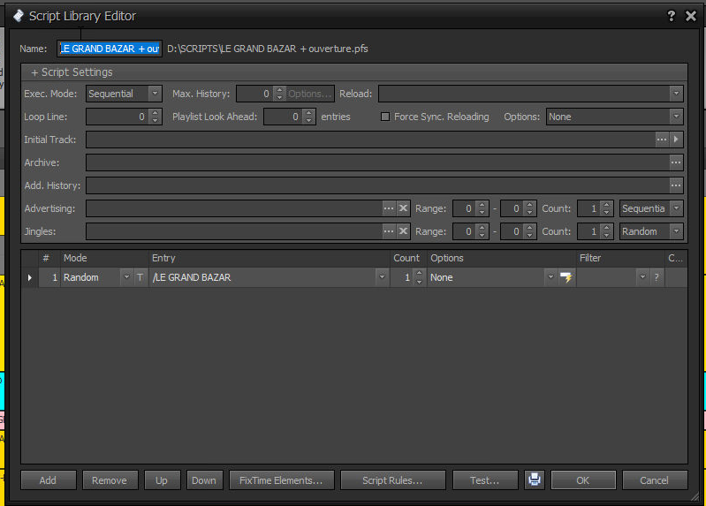Viewport: 706px width, 506px height.
Task: Click the T button in row 1
Action: point(140,277)
